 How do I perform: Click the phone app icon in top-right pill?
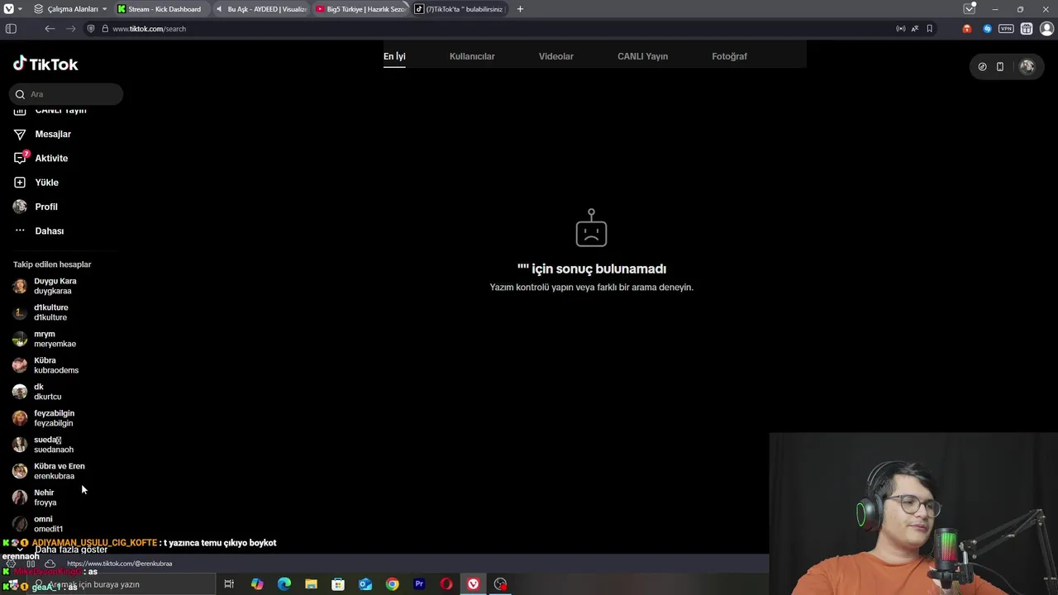click(1000, 67)
